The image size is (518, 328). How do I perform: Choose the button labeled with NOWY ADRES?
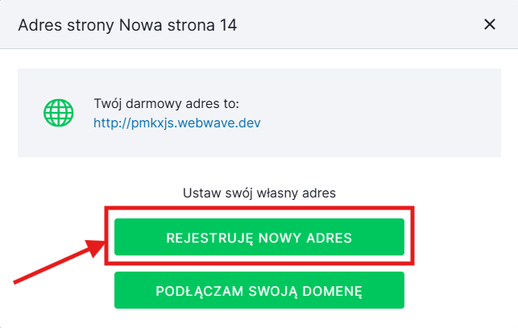click(259, 238)
